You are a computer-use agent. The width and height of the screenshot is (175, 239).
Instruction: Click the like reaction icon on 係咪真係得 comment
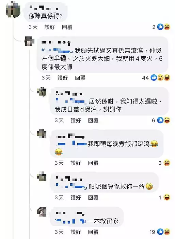(x=160, y=27)
